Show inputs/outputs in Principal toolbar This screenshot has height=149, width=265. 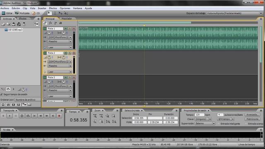[45, 23]
